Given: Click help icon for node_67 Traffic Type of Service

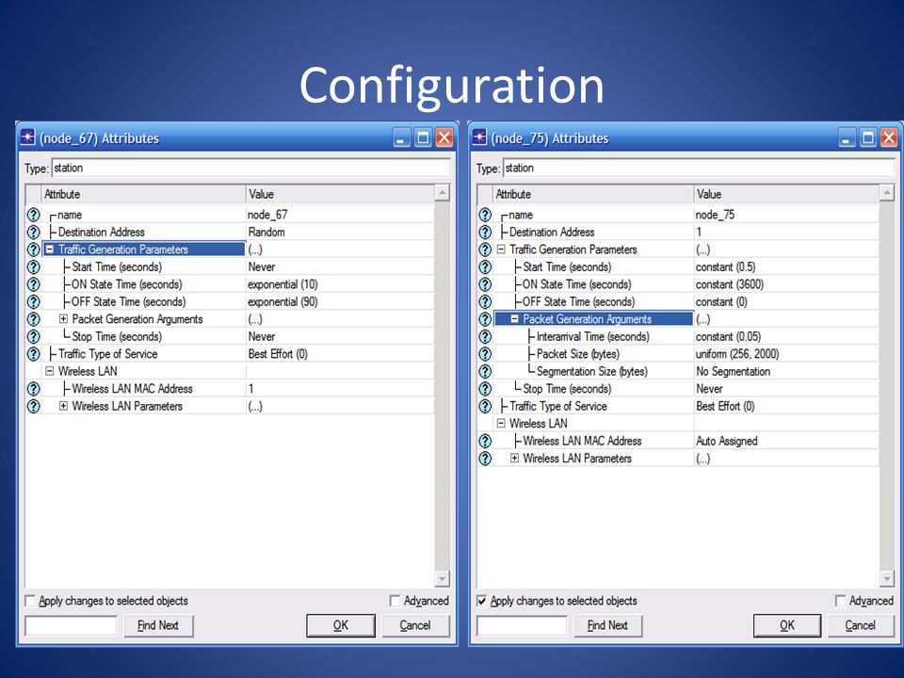Looking at the screenshot, I should [x=34, y=354].
